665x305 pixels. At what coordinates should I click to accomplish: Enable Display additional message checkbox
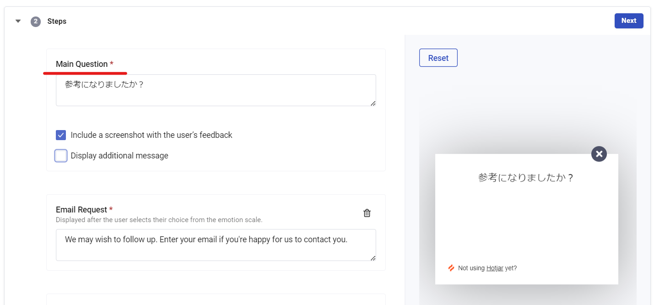pos(61,156)
